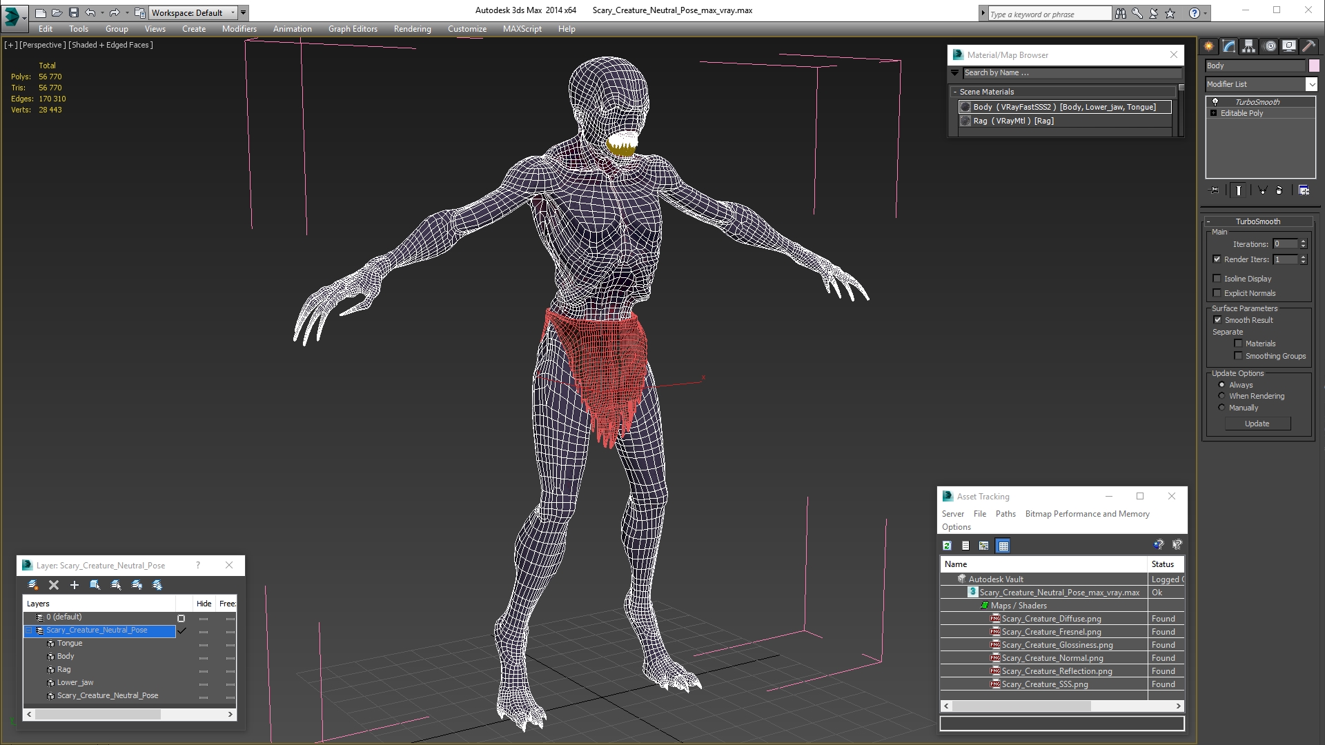Click the Body VRayFastSSS2 material entry
This screenshot has width=1325, height=745.
(1064, 106)
